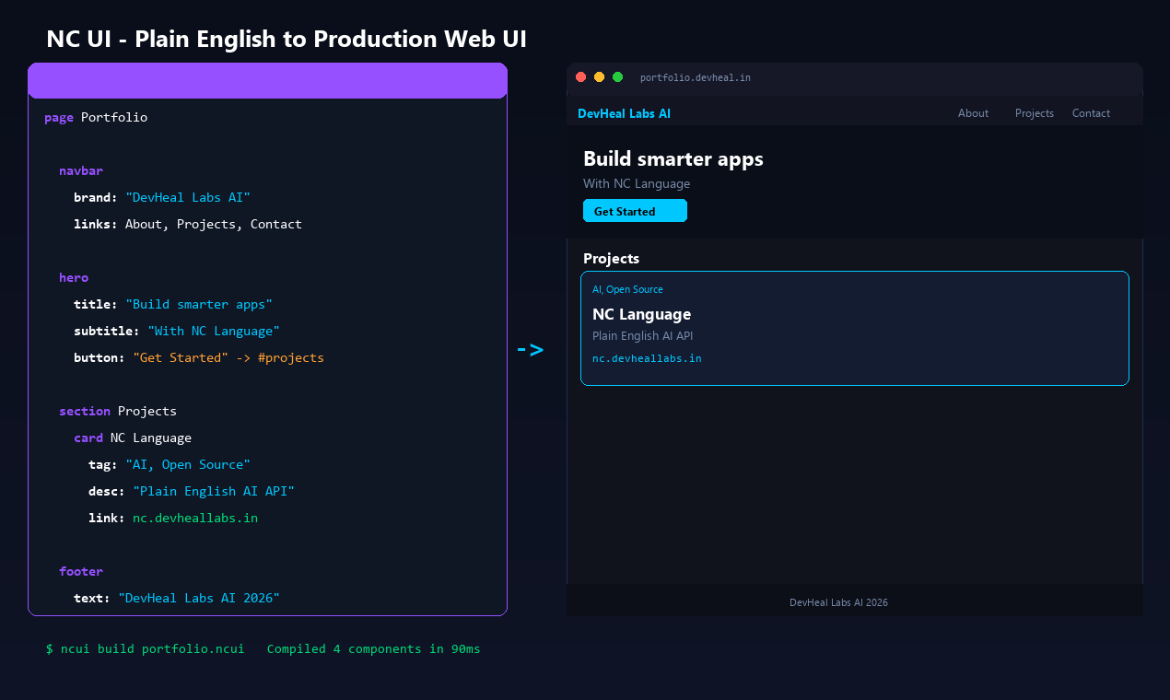The image size is (1170, 700).
Task: Click the link: nc.devheallabs.in code line
Action: pos(173,519)
